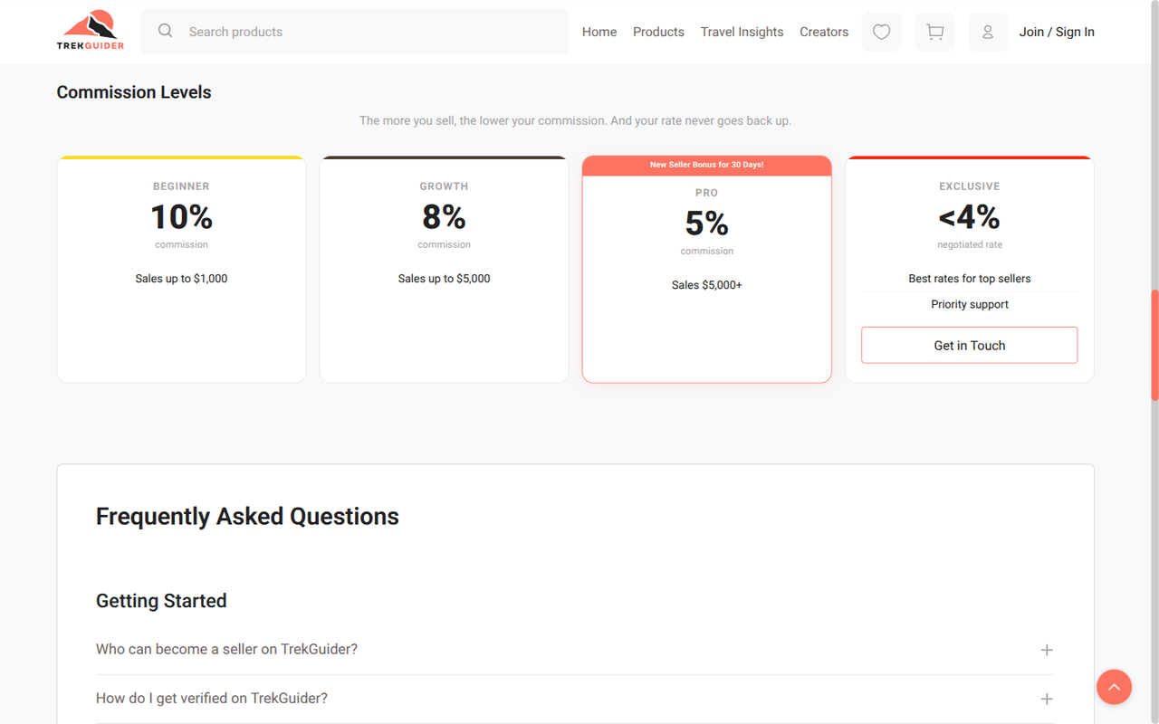Screen dimensions: 1159x724
Task: Click 'Best rates for top sellers' text
Action: pos(969,279)
